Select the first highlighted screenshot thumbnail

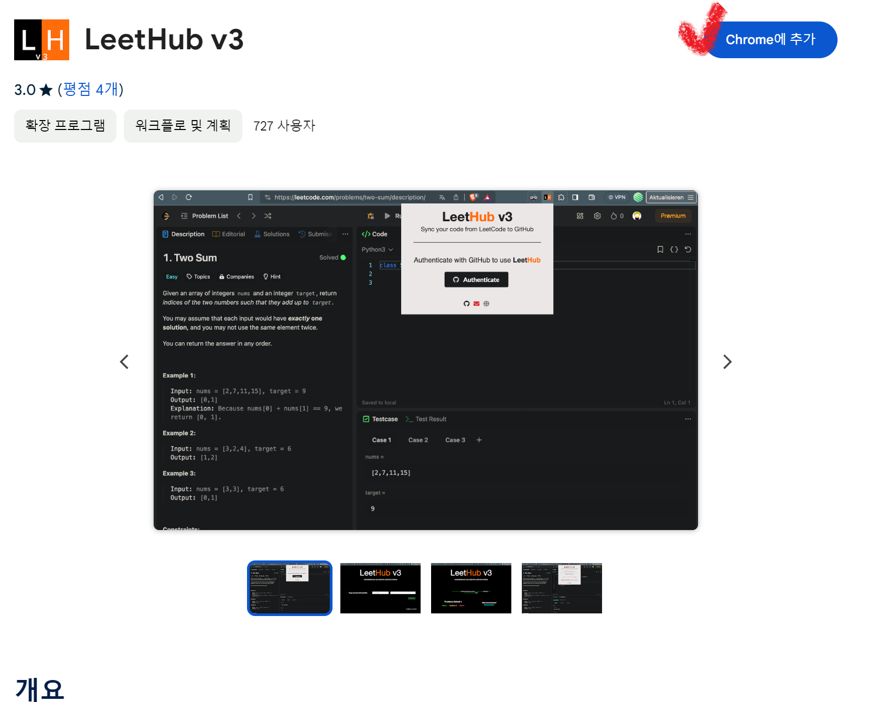click(x=289, y=588)
